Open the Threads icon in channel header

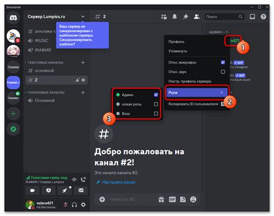tap(164, 17)
